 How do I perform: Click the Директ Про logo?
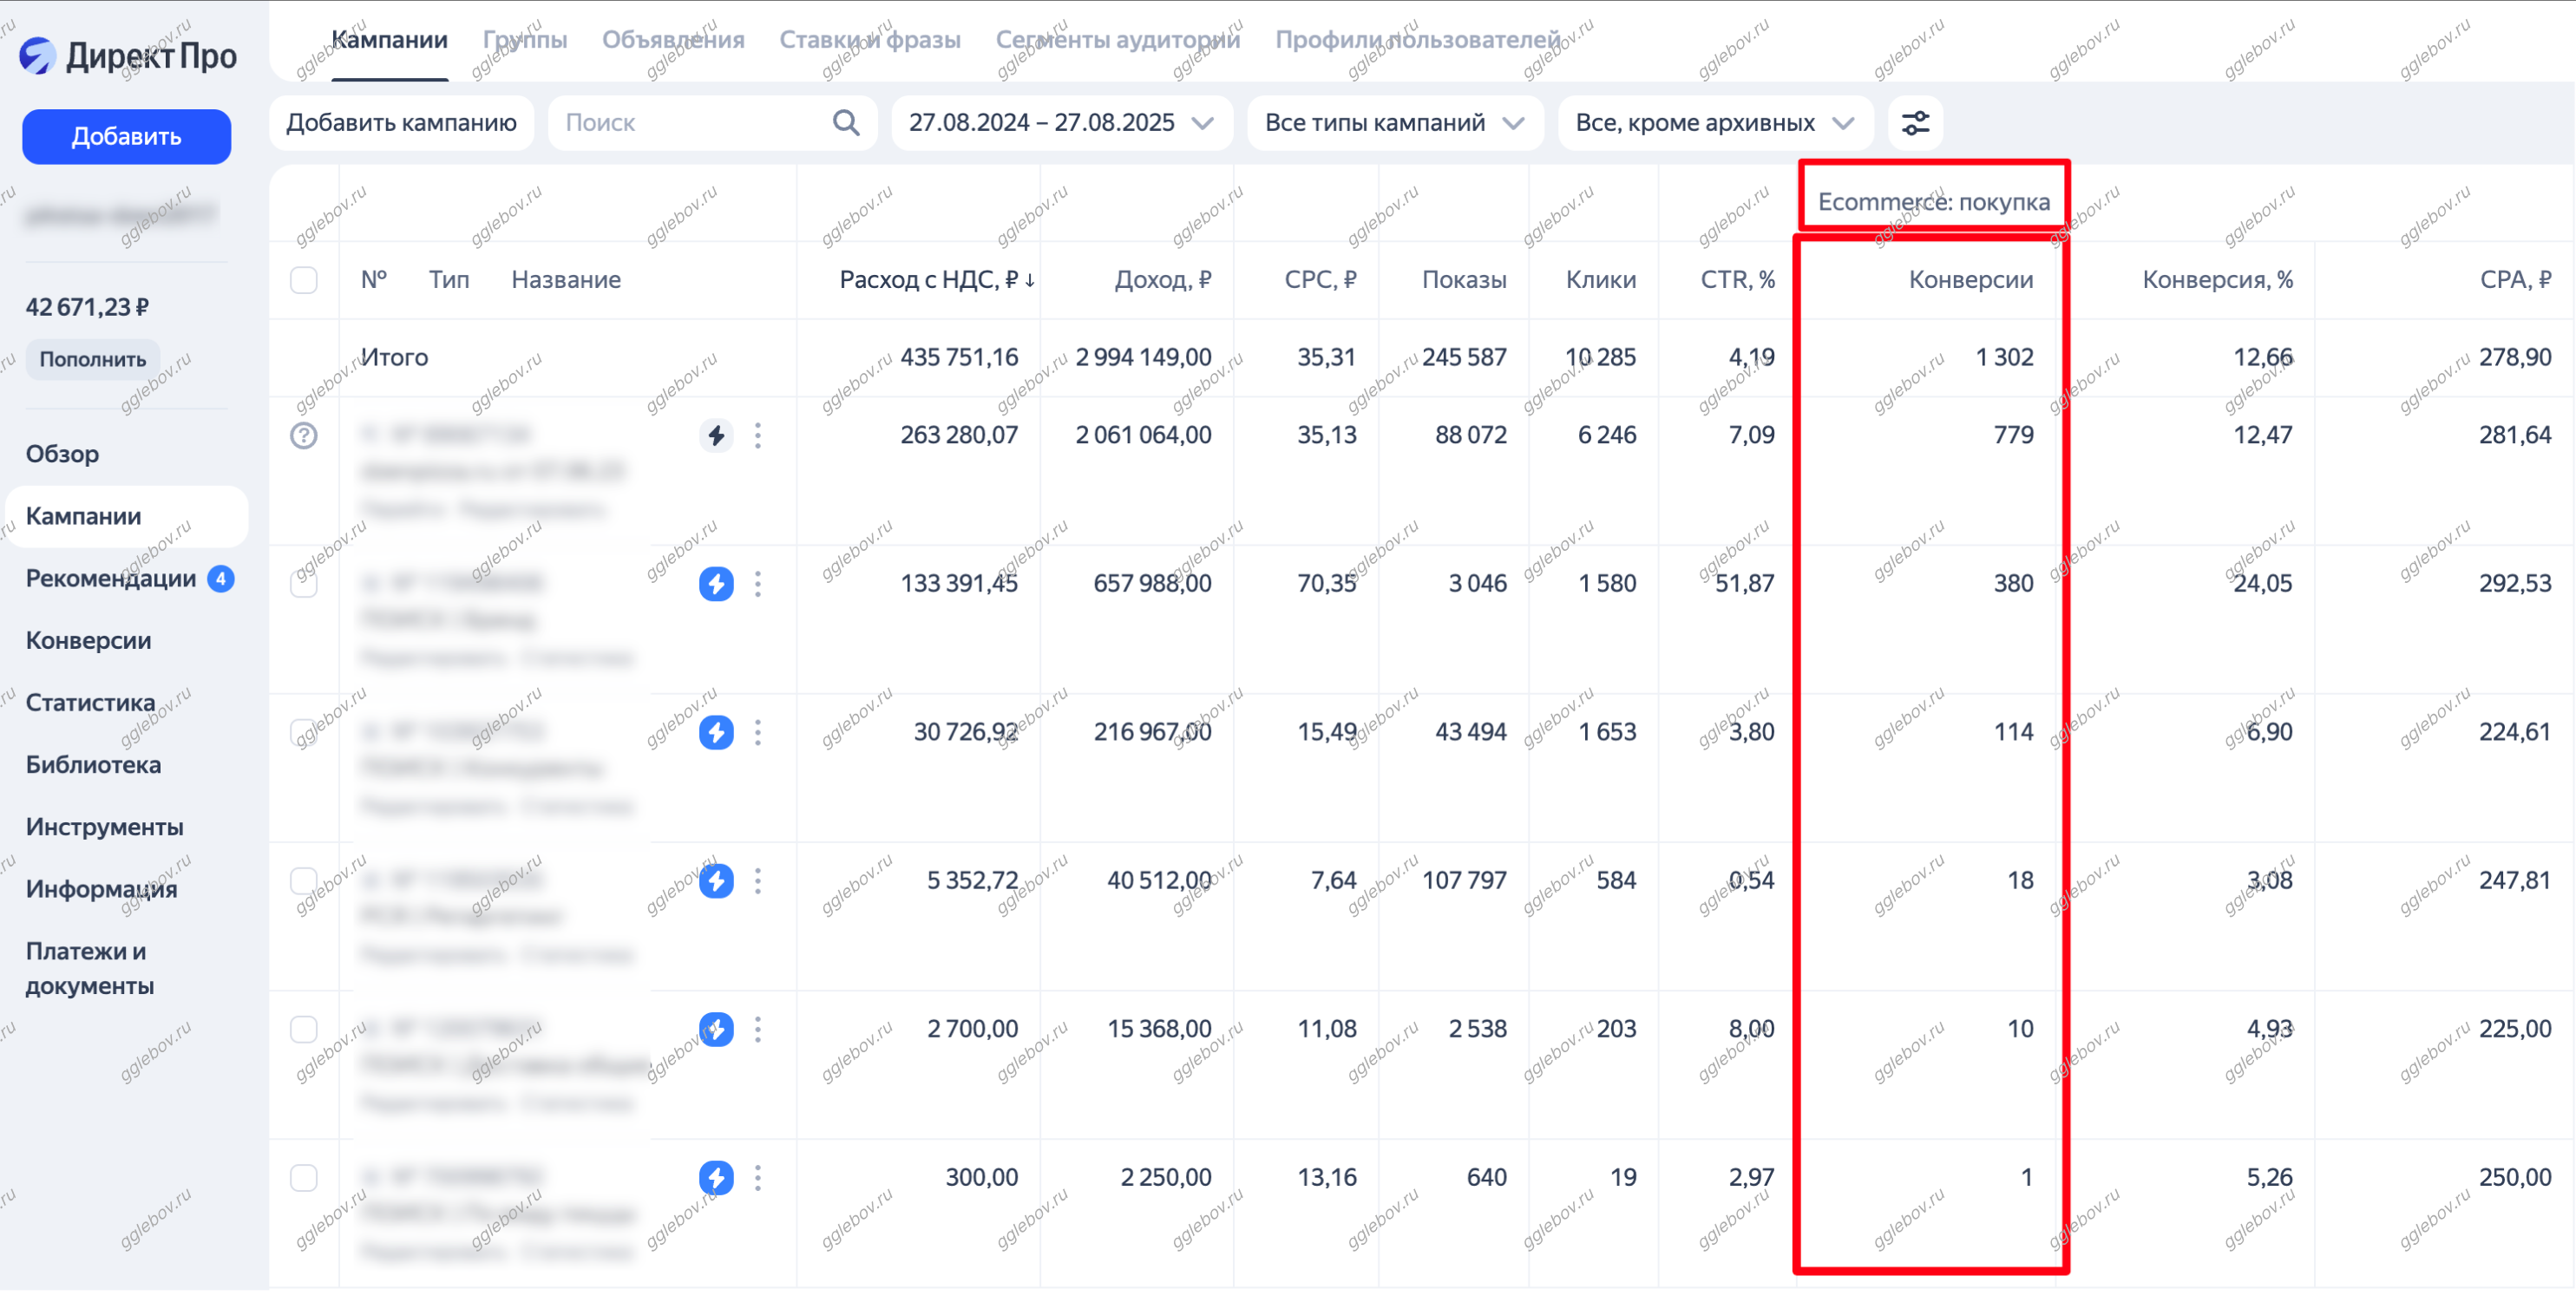tap(128, 55)
